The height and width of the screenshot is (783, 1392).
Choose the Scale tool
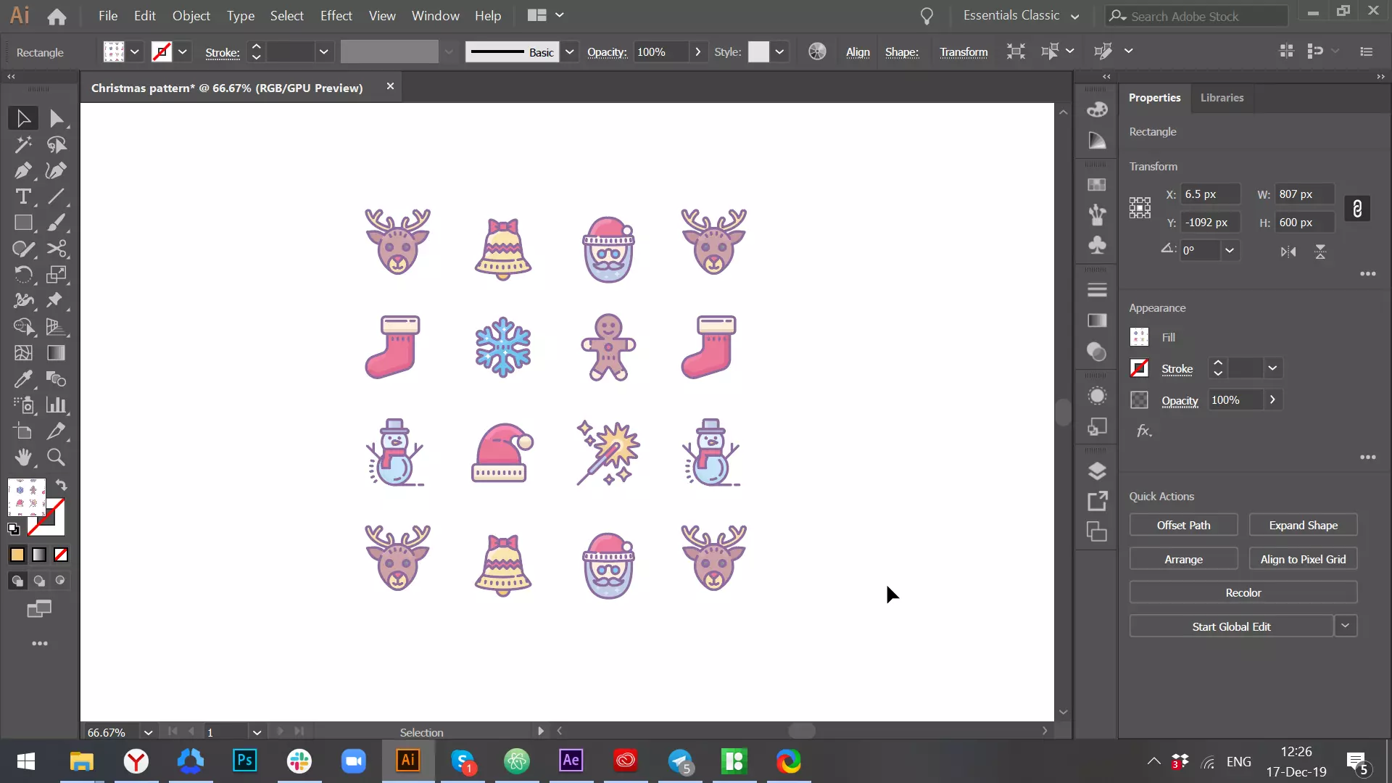tap(56, 275)
